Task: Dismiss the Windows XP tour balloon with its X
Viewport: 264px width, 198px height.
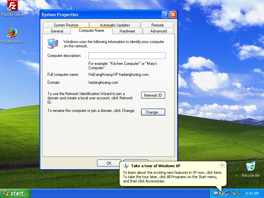Action: tap(222, 165)
